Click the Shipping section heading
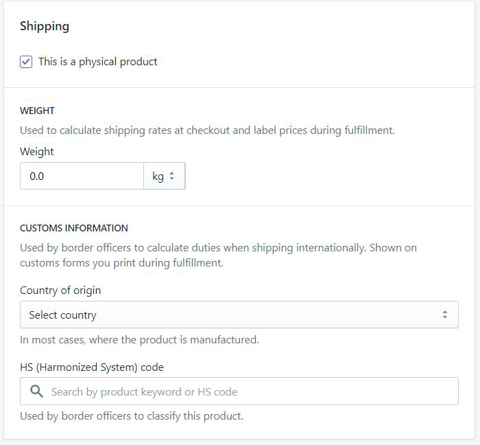Viewport: 480px width, 445px height. point(45,27)
